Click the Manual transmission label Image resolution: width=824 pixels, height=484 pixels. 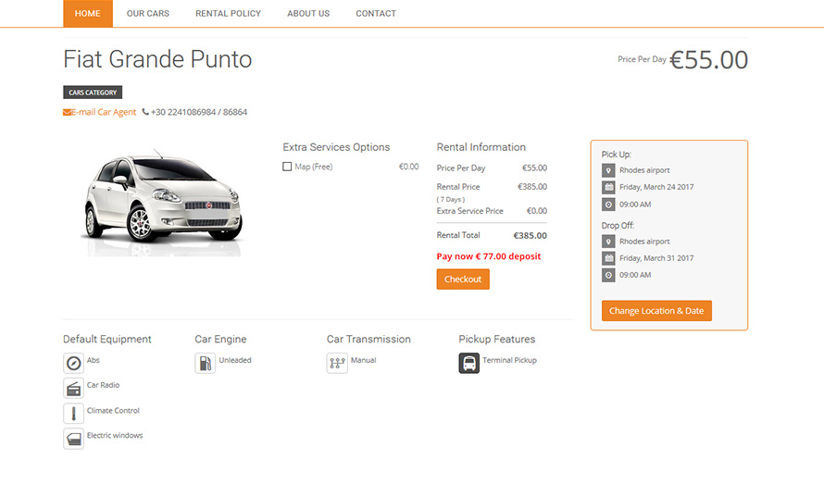(363, 360)
